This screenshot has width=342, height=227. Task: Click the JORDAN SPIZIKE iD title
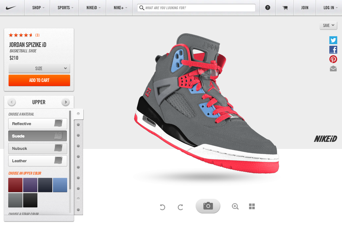coord(28,45)
